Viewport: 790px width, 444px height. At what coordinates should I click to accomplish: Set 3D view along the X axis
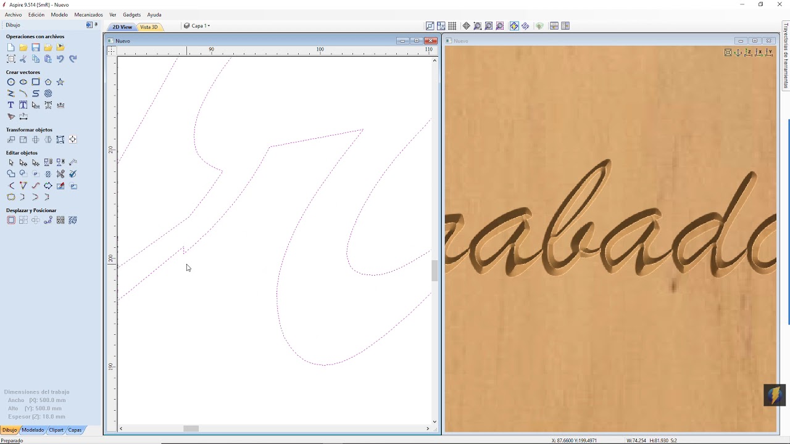[759, 53]
